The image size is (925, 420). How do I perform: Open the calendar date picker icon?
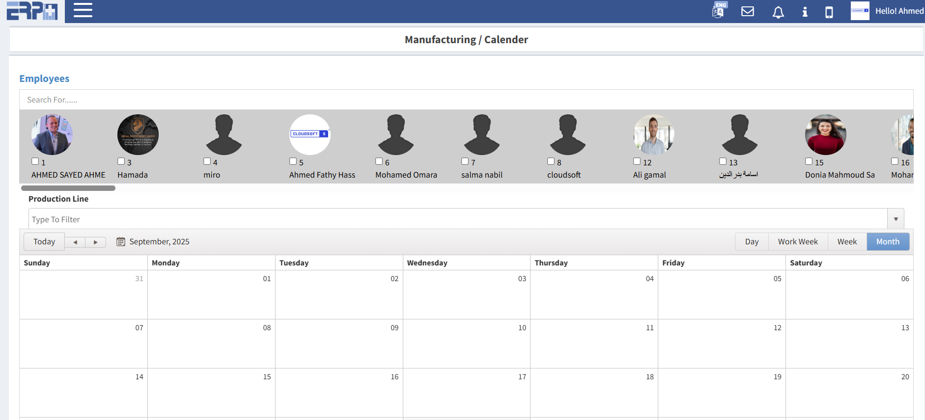coord(121,242)
